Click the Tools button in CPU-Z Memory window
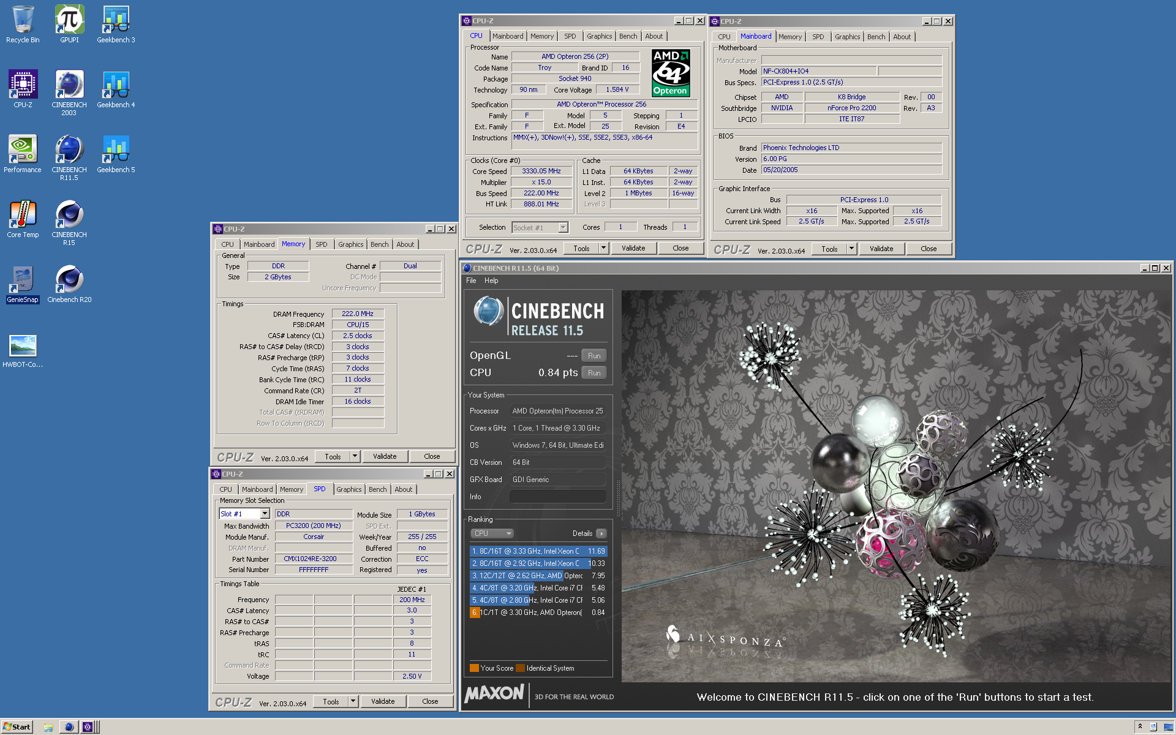The width and height of the screenshot is (1176, 735). tap(333, 456)
